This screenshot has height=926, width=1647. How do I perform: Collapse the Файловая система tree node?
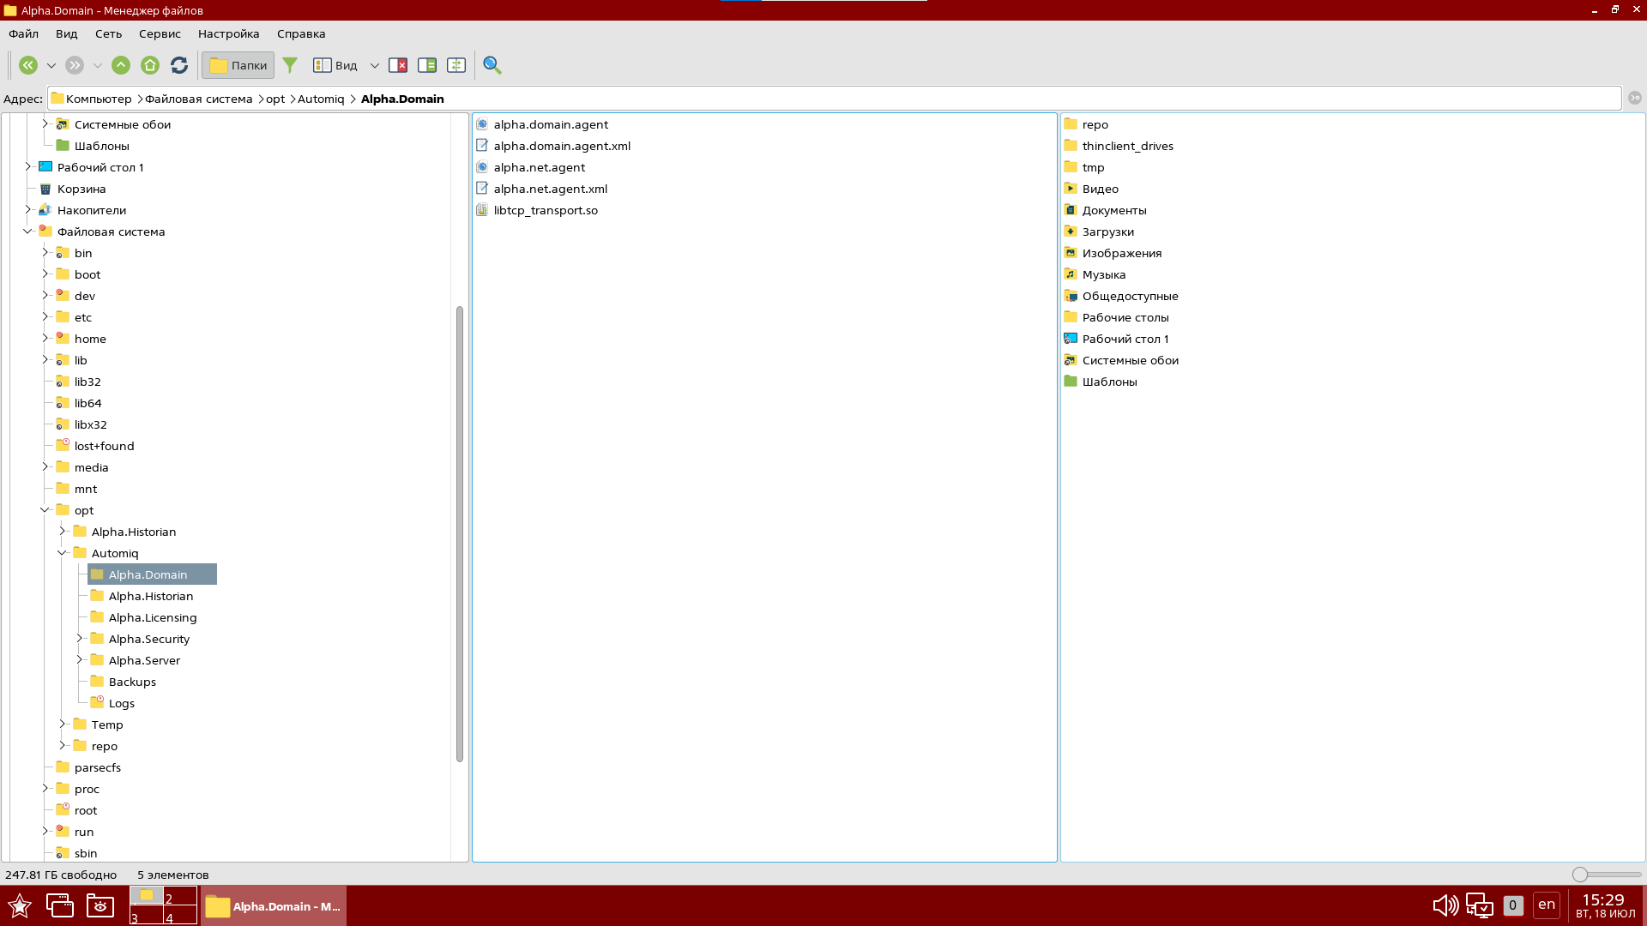coord(27,231)
